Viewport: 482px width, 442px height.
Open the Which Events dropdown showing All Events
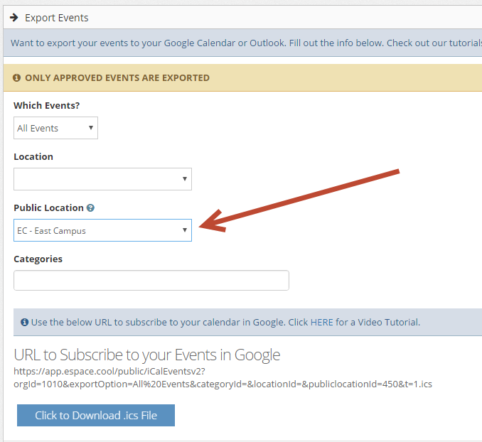point(55,128)
